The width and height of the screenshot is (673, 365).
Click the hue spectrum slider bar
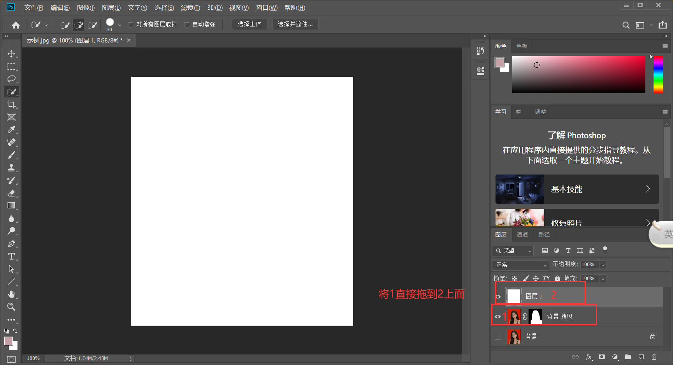tap(658, 74)
